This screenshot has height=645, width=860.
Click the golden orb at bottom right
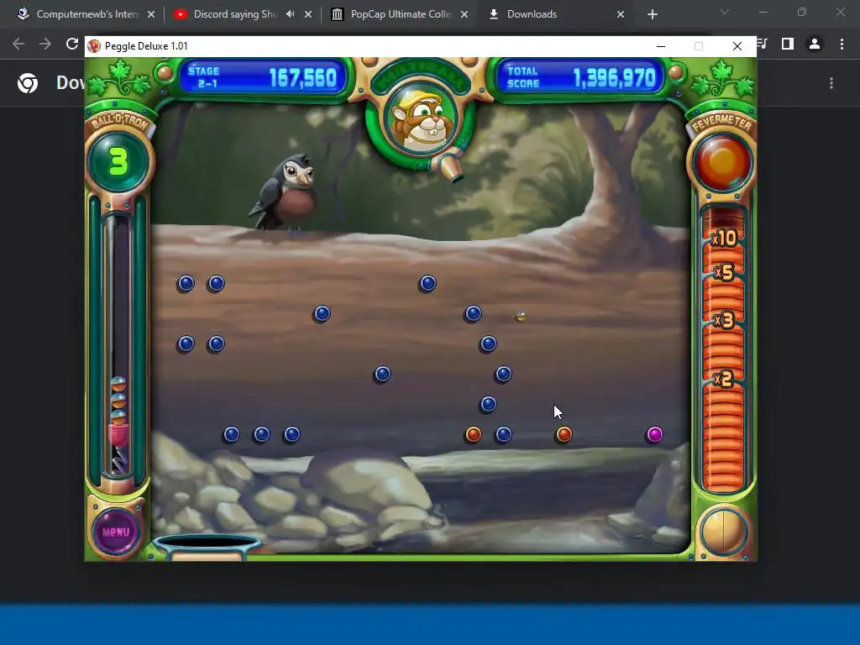pyautogui.click(x=723, y=531)
